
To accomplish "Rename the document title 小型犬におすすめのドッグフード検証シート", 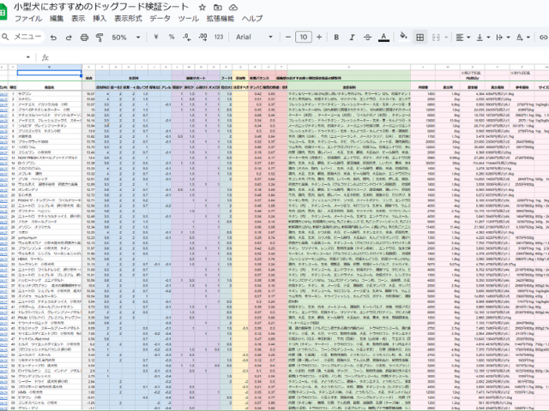I will pyautogui.click(x=101, y=7).
